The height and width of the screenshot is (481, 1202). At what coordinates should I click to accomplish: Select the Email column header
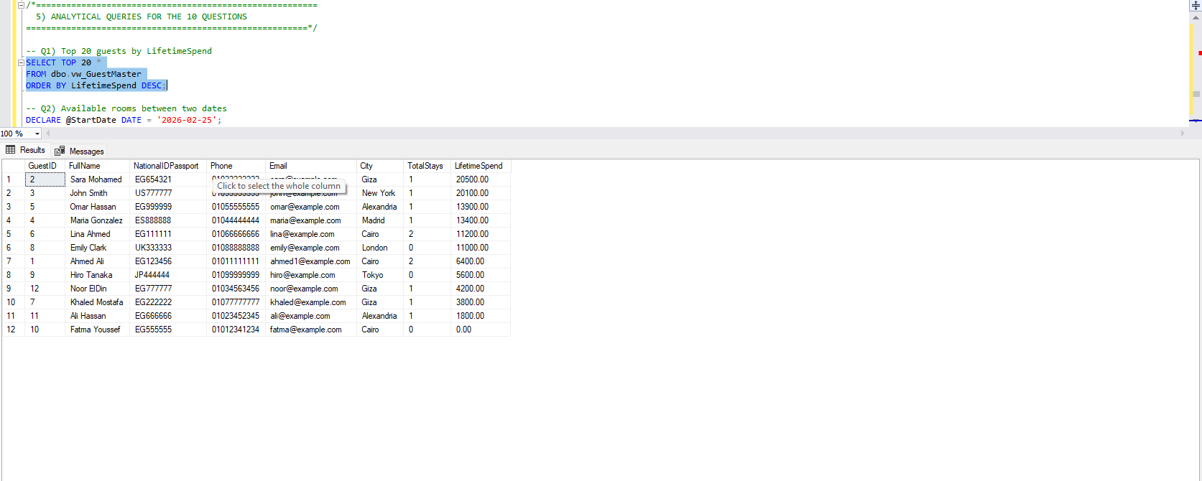(310, 166)
